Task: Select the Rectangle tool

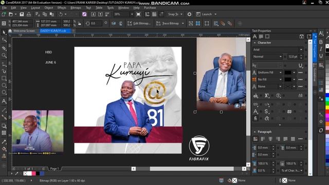Action: pyautogui.click(x=4, y=78)
